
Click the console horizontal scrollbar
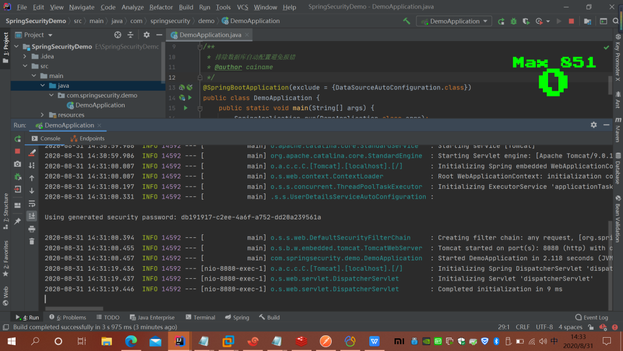pos(74,308)
